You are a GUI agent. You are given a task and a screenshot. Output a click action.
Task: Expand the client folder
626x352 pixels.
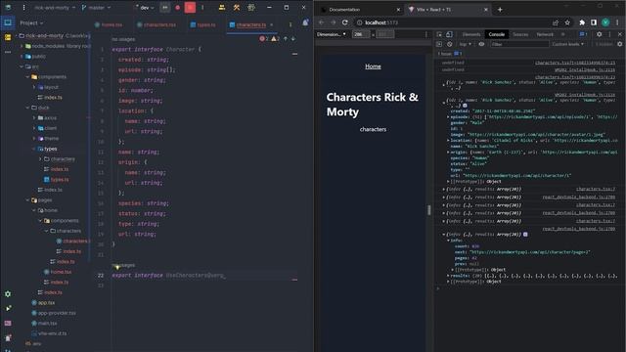(x=34, y=128)
